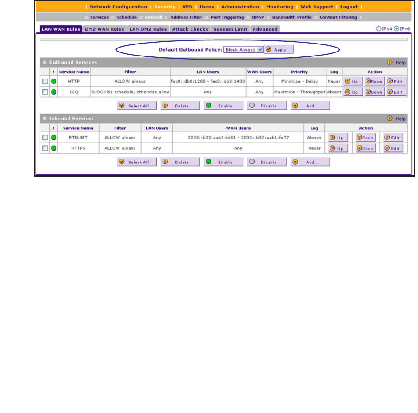Open the Users menu
The width and height of the screenshot is (418, 413).
tap(207, 7)
